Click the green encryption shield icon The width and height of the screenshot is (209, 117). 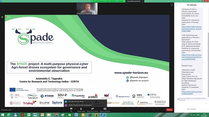click(2, 17)
